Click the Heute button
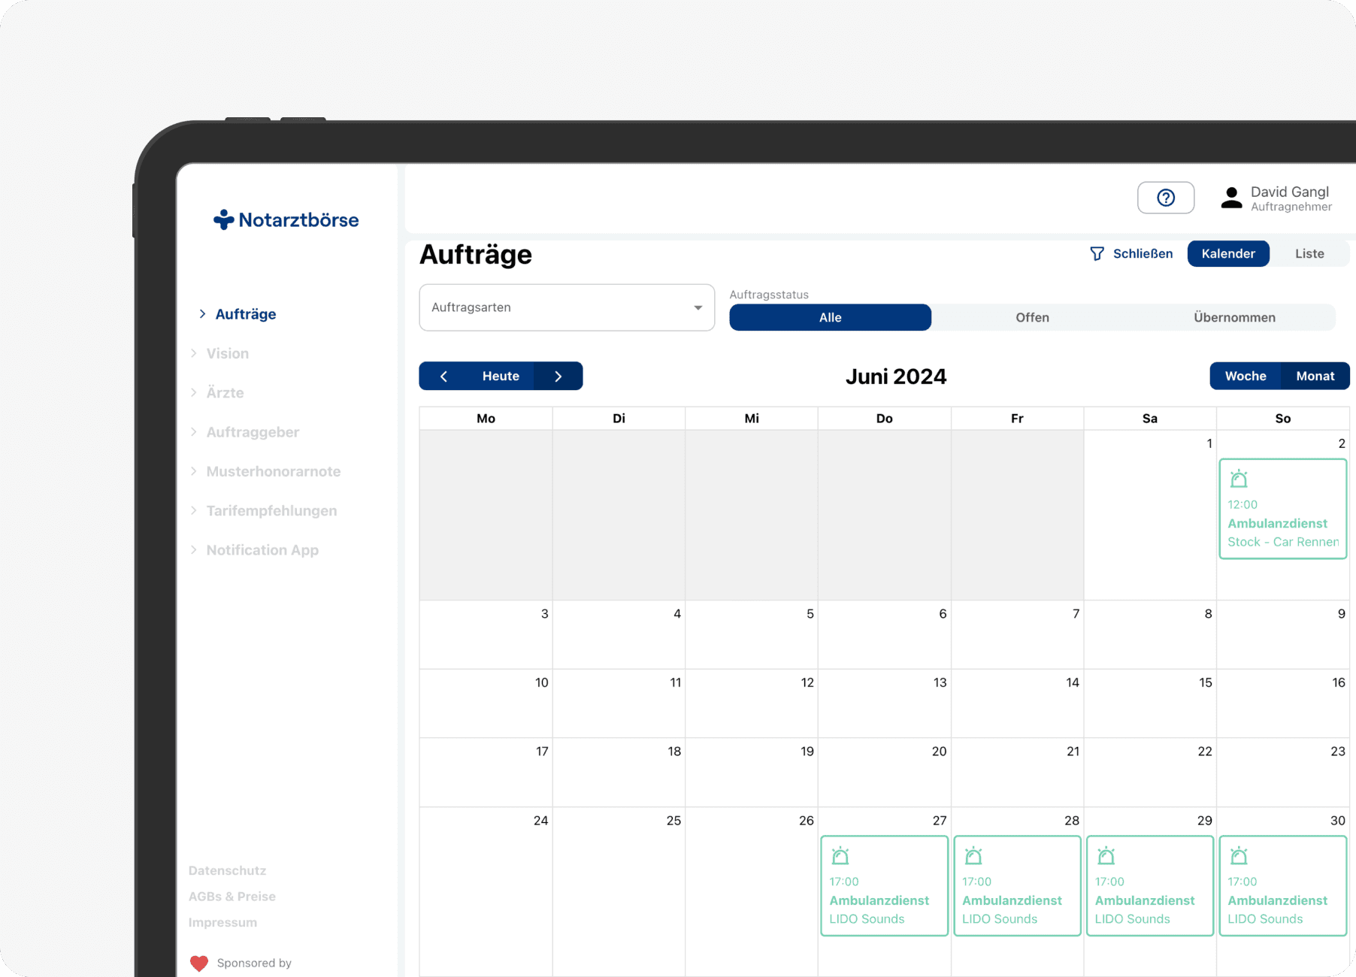Image resolution: width=1356 pixels, height=977 pixels. pyautogui.click(x=501, y=377)
